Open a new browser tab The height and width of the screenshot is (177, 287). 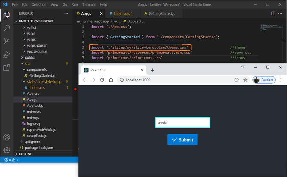pyautogui.click(x=152, y=70)
